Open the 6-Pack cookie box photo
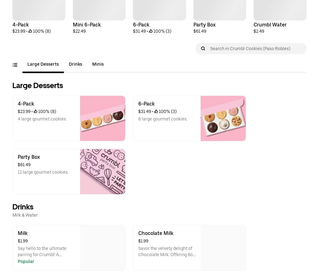This screenshot has height=272, width=319. (223, 118)
